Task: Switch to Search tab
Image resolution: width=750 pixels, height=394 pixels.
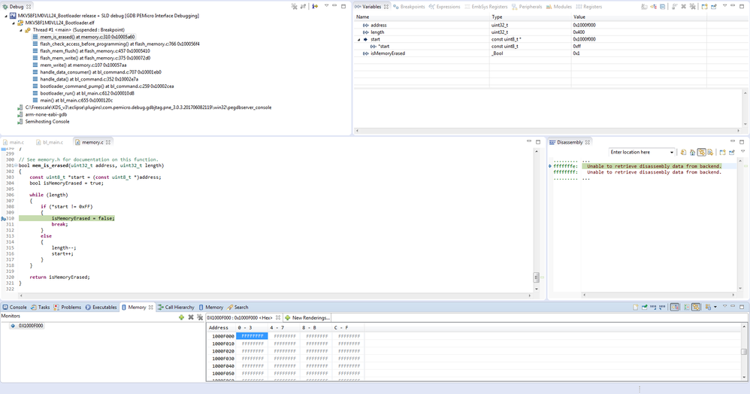Action: point(237,308)
